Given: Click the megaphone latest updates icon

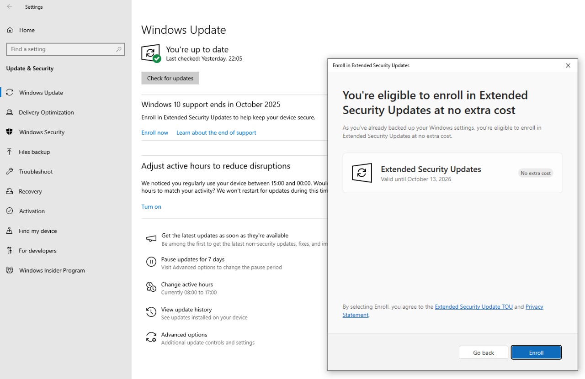Looking at the screenshot, I should click(x=151, y=238).
